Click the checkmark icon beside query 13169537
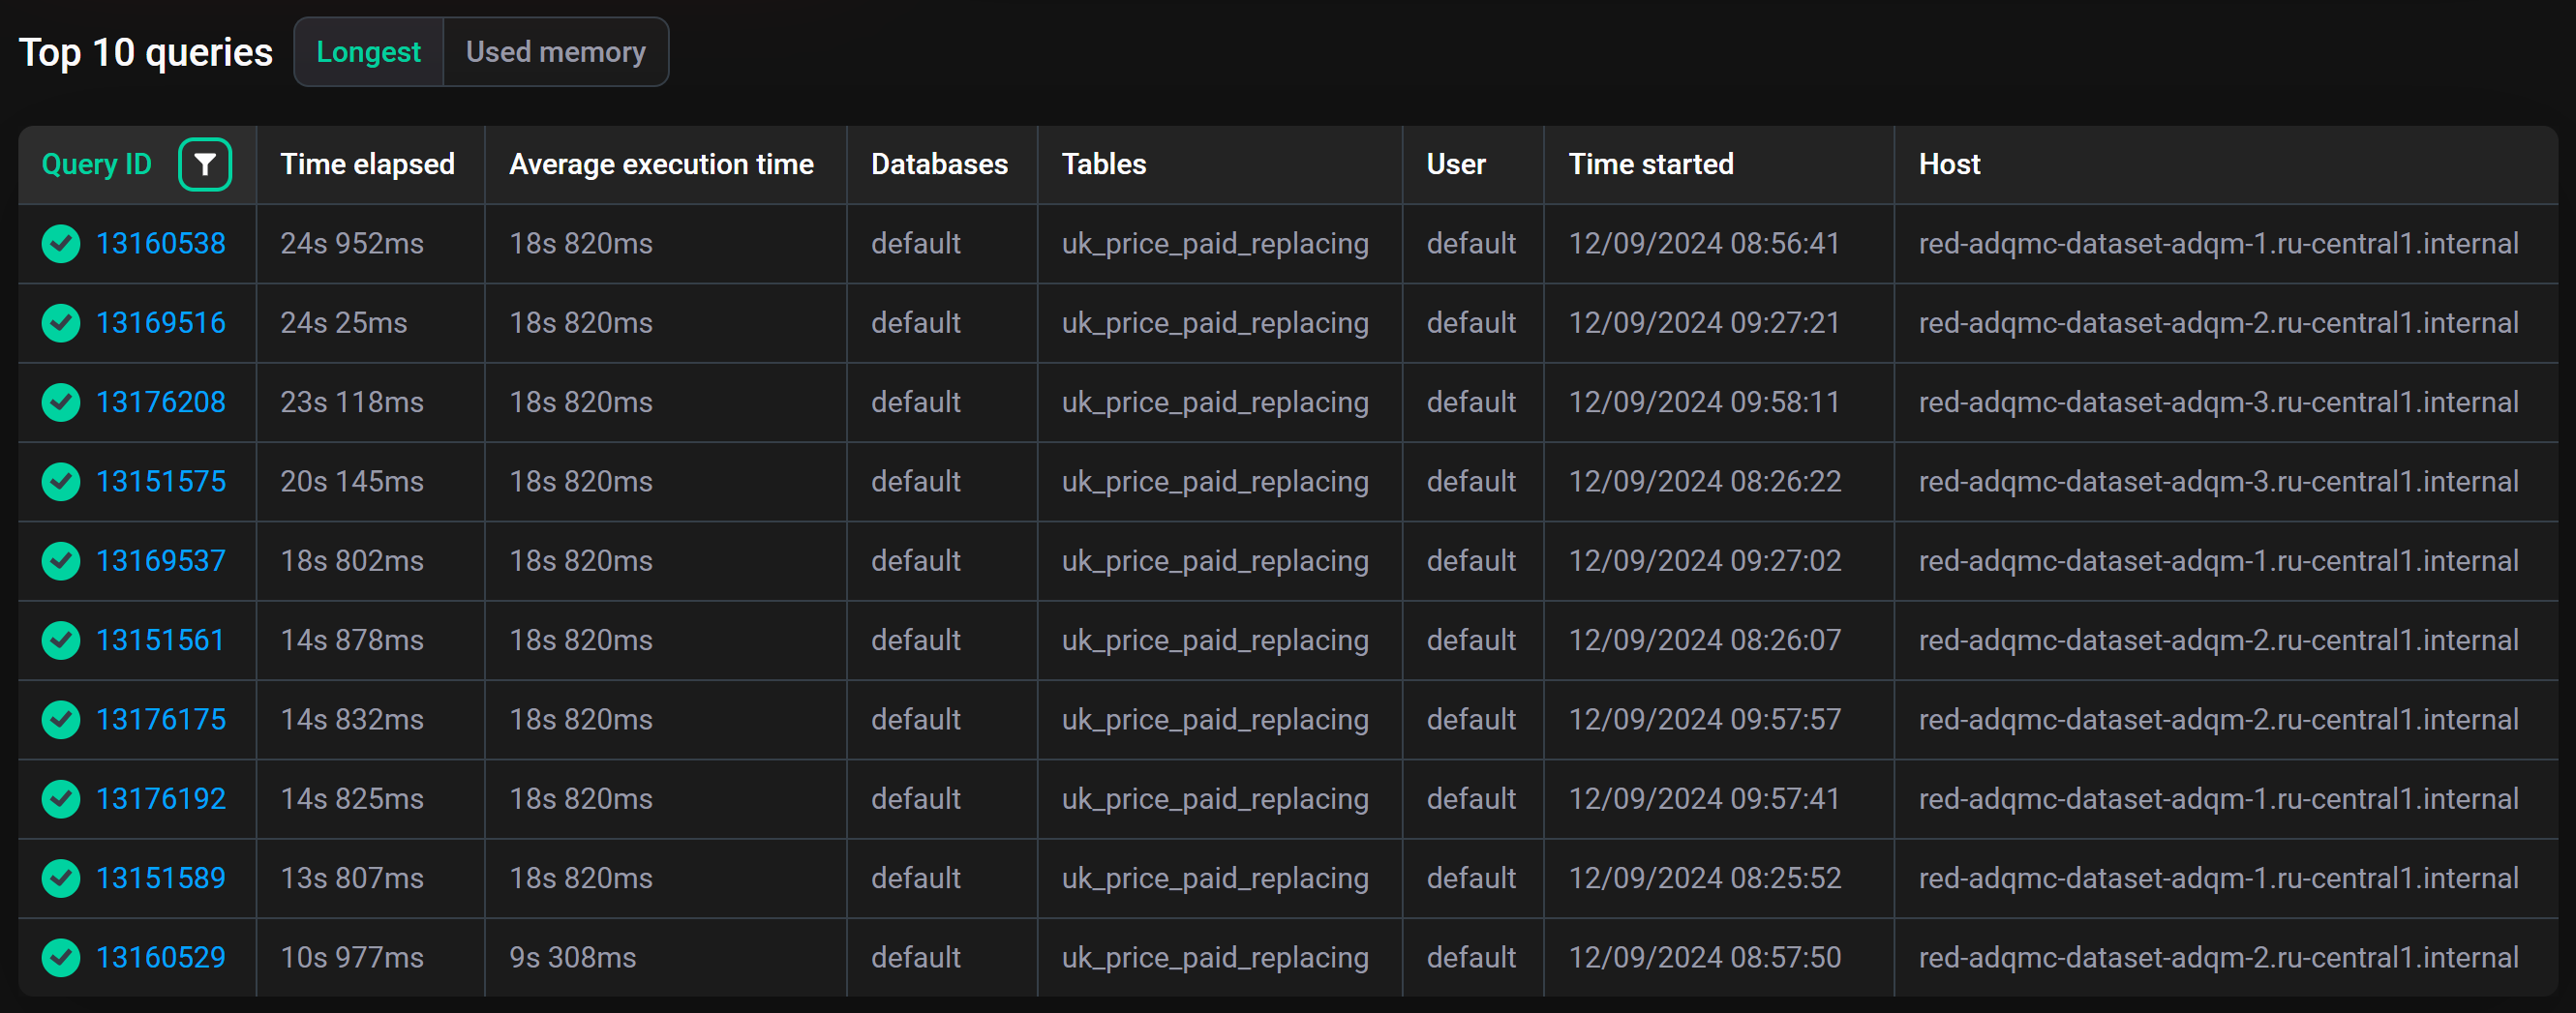This screenshot has height=1013, width=2576. click(60, 560)
